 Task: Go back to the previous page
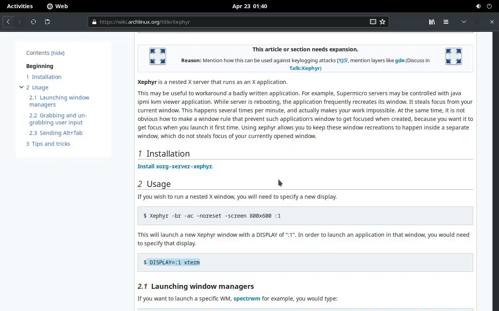pyautogui.click(x=8, y=22)
